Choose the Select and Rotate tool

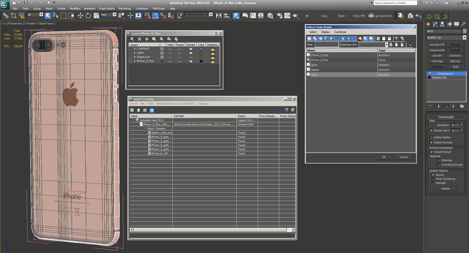pos(88,15)
